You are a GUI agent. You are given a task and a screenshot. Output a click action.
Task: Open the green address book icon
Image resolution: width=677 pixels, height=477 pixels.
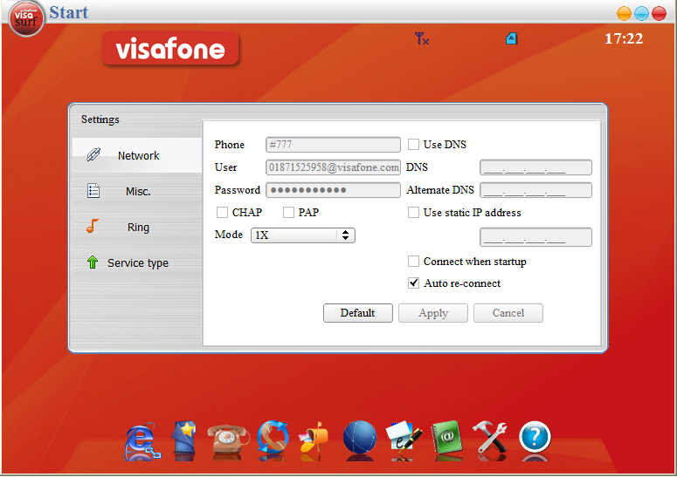pyautogui.click(x=446, y=440)
